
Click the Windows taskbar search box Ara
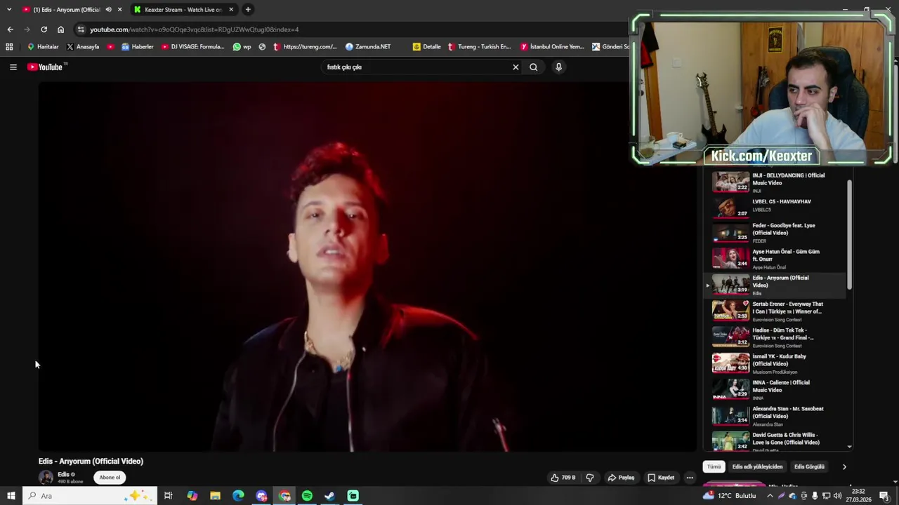(x=90, y=496)
